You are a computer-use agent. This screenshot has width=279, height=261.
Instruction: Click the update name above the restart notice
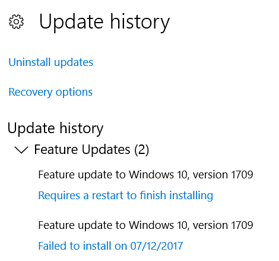(145, 175)
